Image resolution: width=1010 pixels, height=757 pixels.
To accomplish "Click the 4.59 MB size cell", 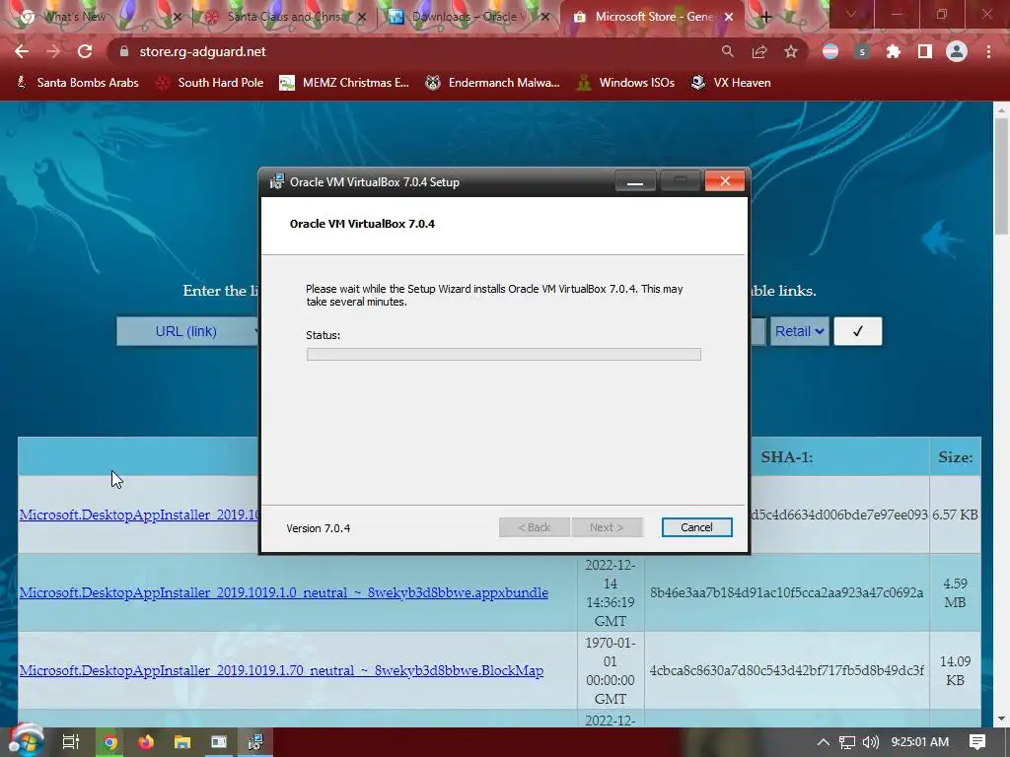I will tap(955, 592).
